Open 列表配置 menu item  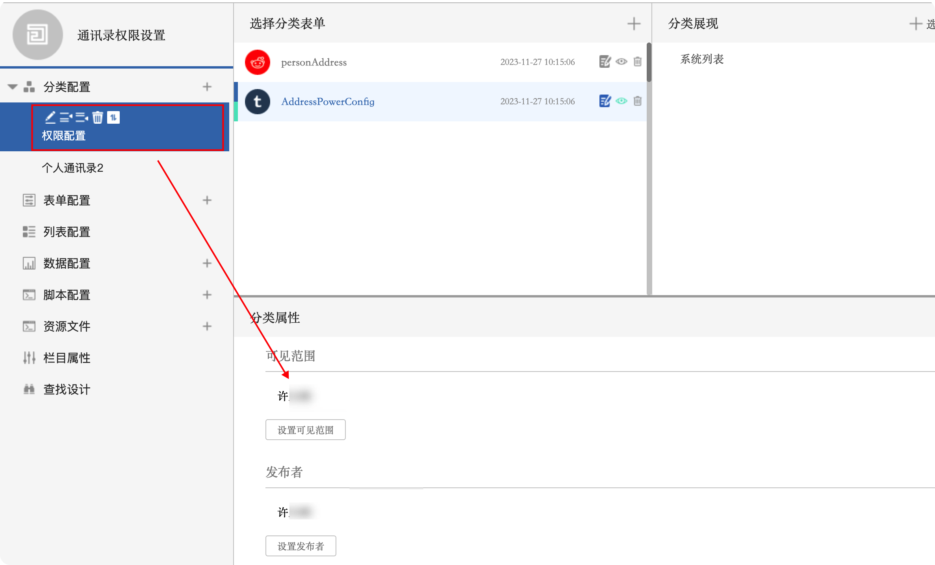tap(67, 232)
